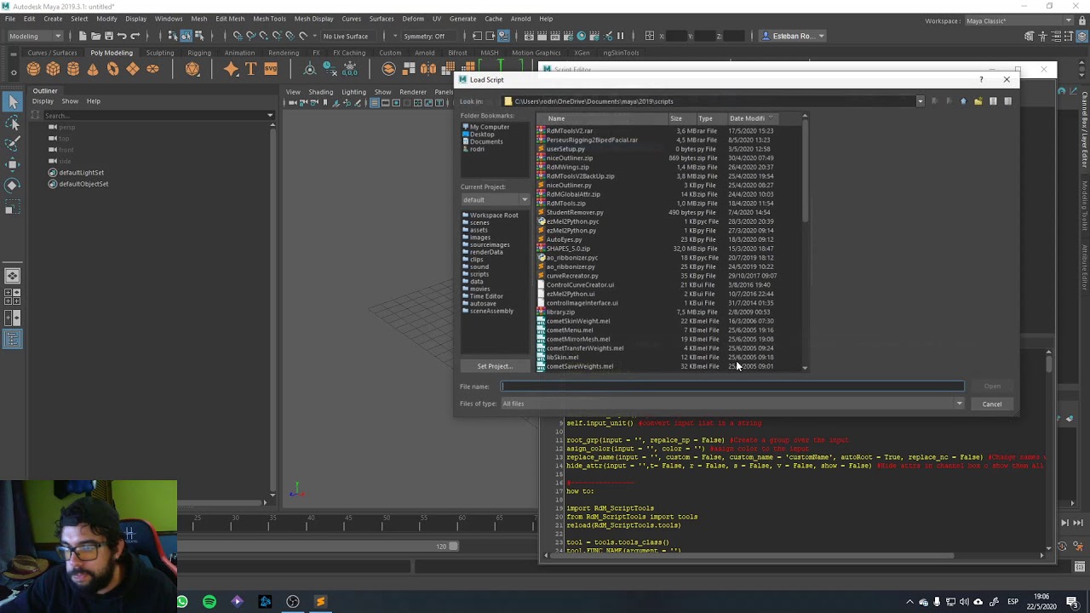Open the Mesh Tools menu

(x=269, y=19)
